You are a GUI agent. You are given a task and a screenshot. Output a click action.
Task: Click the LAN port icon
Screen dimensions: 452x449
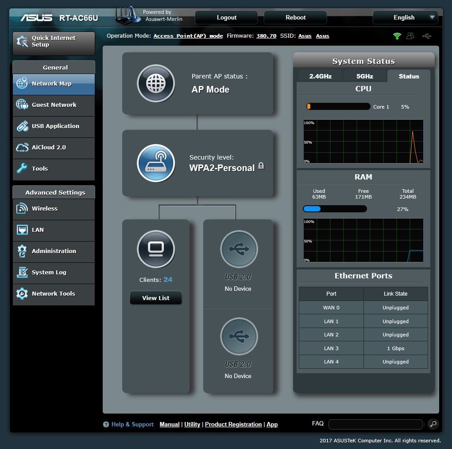click(22, 230)
